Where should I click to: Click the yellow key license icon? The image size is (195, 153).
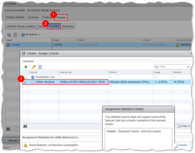point(34,67)
